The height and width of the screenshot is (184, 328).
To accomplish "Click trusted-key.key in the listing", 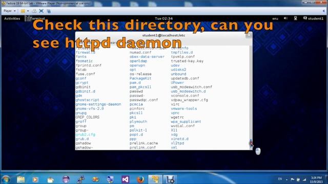I will [x=187, y=61].
